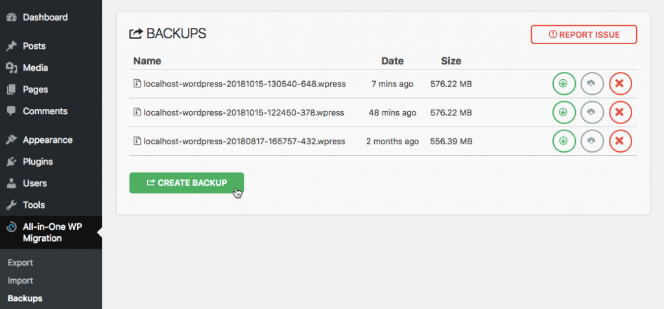Delete the 130540-648 backup
Image resolution: width=664 pixels, height=309 pixels.
[x=621, y=84]
